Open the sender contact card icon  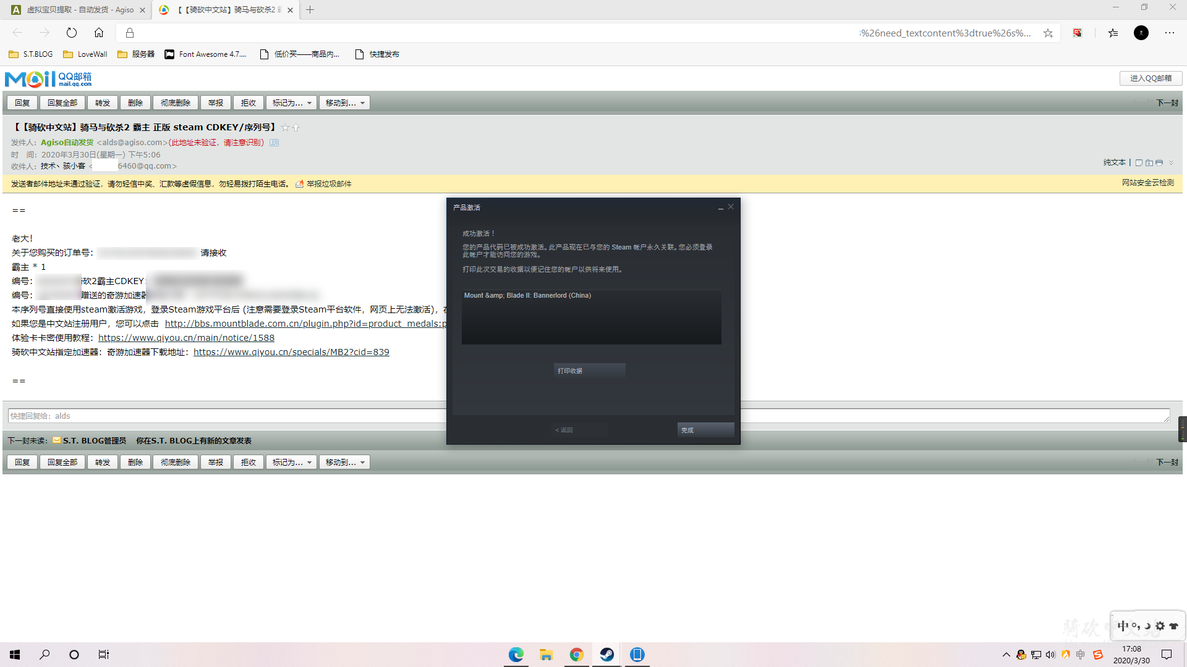pyautogui.click(x=274, y=143)
